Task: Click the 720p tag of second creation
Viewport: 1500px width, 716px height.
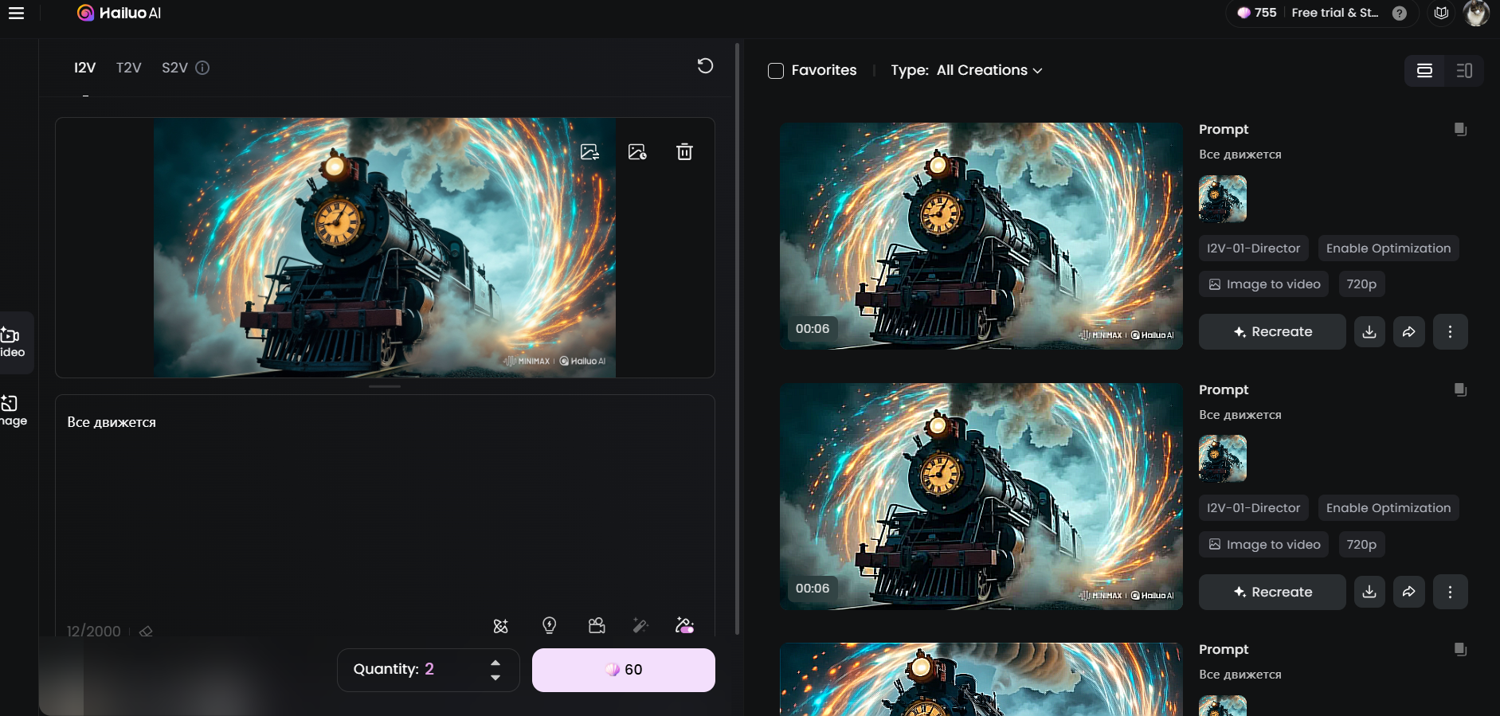Action: pyautogui.click(x=1361, y=545)
